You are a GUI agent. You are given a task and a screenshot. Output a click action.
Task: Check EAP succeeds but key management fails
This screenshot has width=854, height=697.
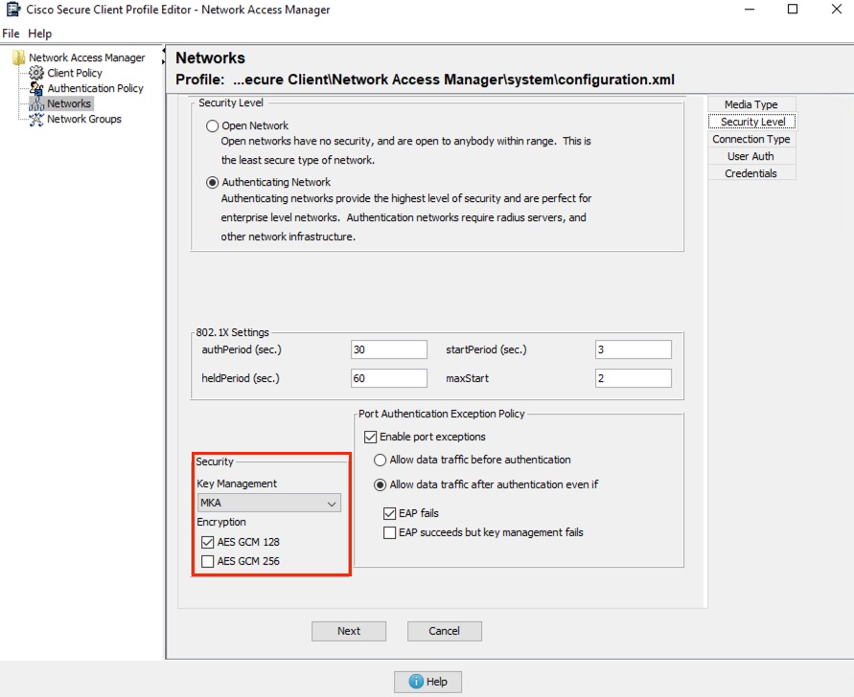tap(389, 532)
